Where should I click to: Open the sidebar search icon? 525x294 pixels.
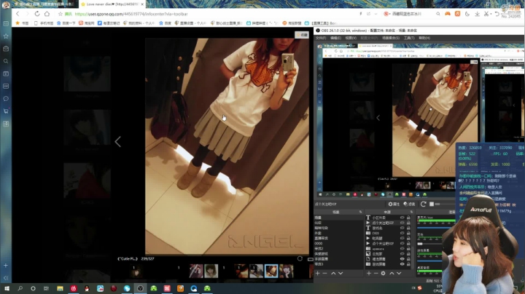coord(6,61)
